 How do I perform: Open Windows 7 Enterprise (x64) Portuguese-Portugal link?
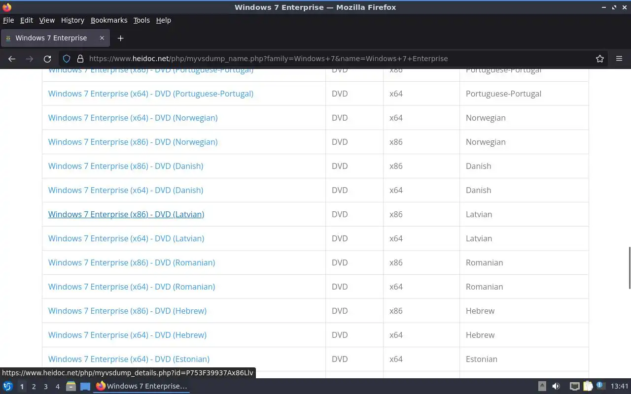[151, 94]
